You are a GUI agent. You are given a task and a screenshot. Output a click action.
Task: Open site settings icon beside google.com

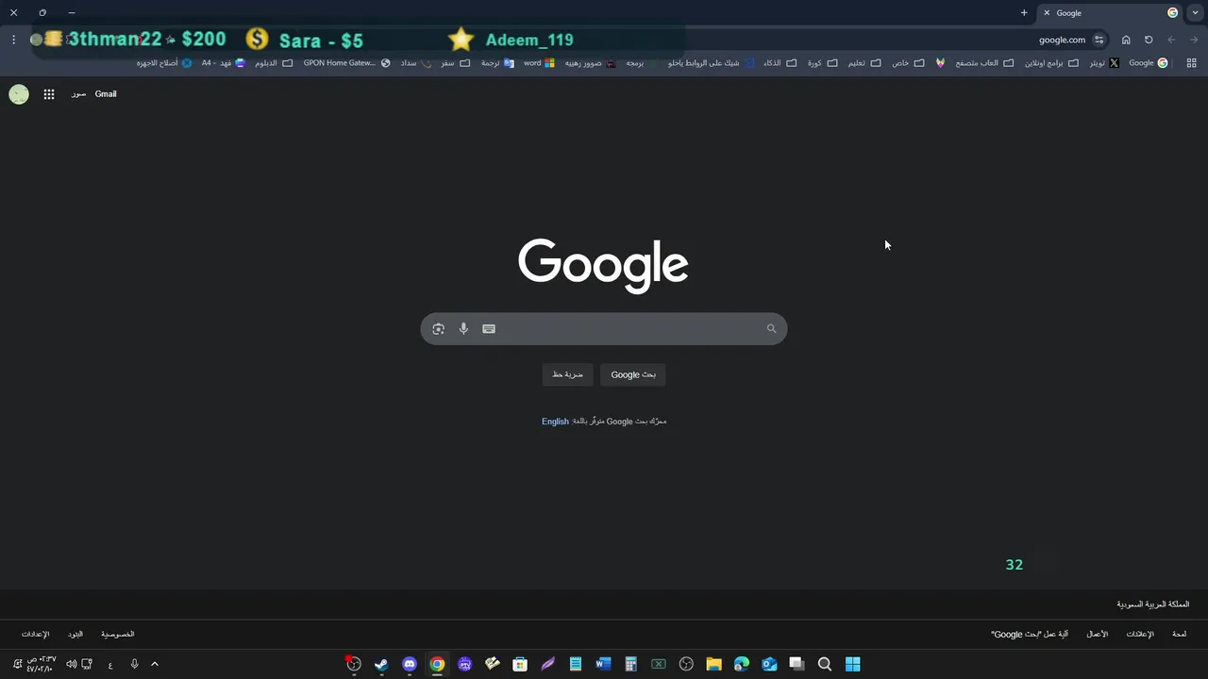pyautogui.click(x=1099, y=40)
